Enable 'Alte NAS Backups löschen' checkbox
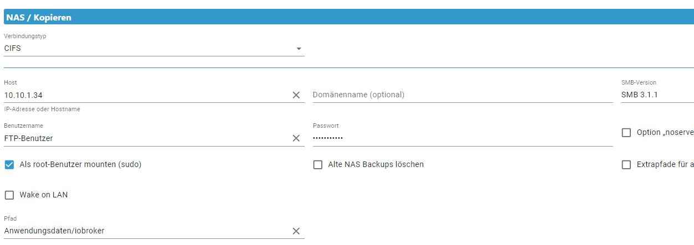Image resolution: width=694 pixels, height=245 pixels. [x=318, y=165]
